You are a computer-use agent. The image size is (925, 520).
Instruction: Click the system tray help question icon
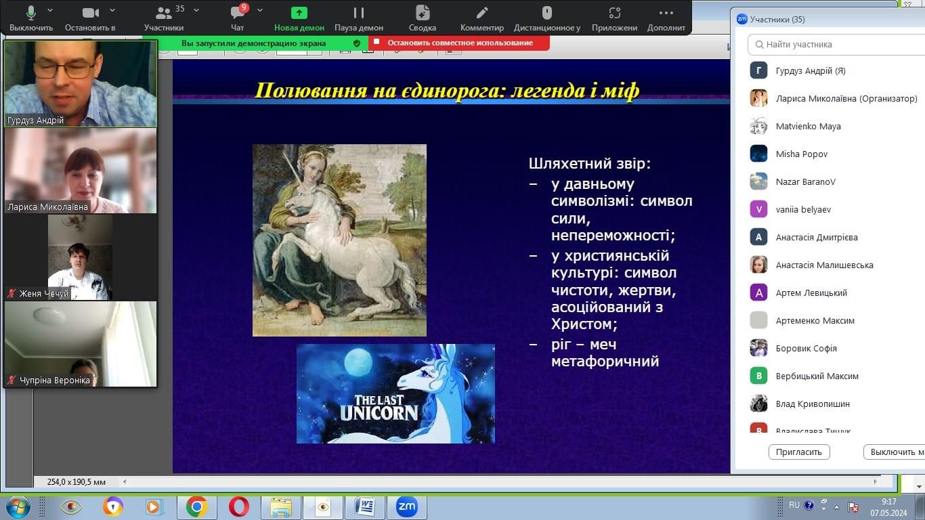pyautogui.click(x=809, y=505)
